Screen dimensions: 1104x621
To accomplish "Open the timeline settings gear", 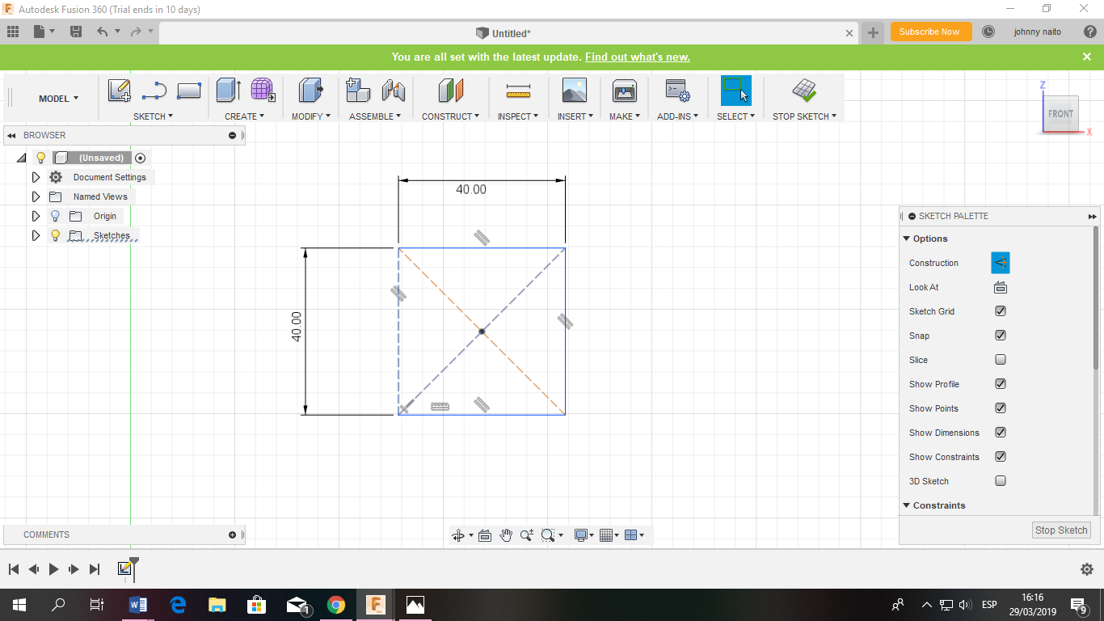I will [1087, 569].
